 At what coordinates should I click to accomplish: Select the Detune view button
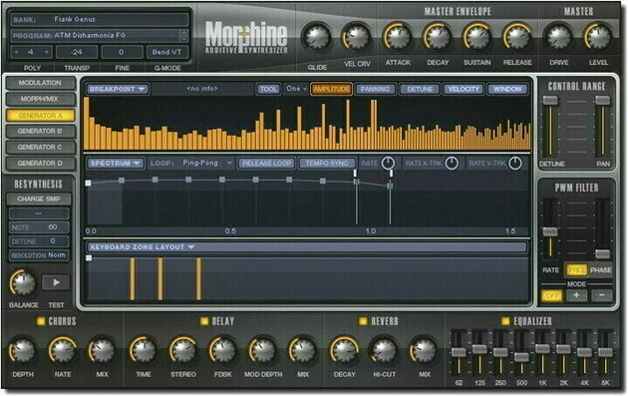(x=420, y=89)
